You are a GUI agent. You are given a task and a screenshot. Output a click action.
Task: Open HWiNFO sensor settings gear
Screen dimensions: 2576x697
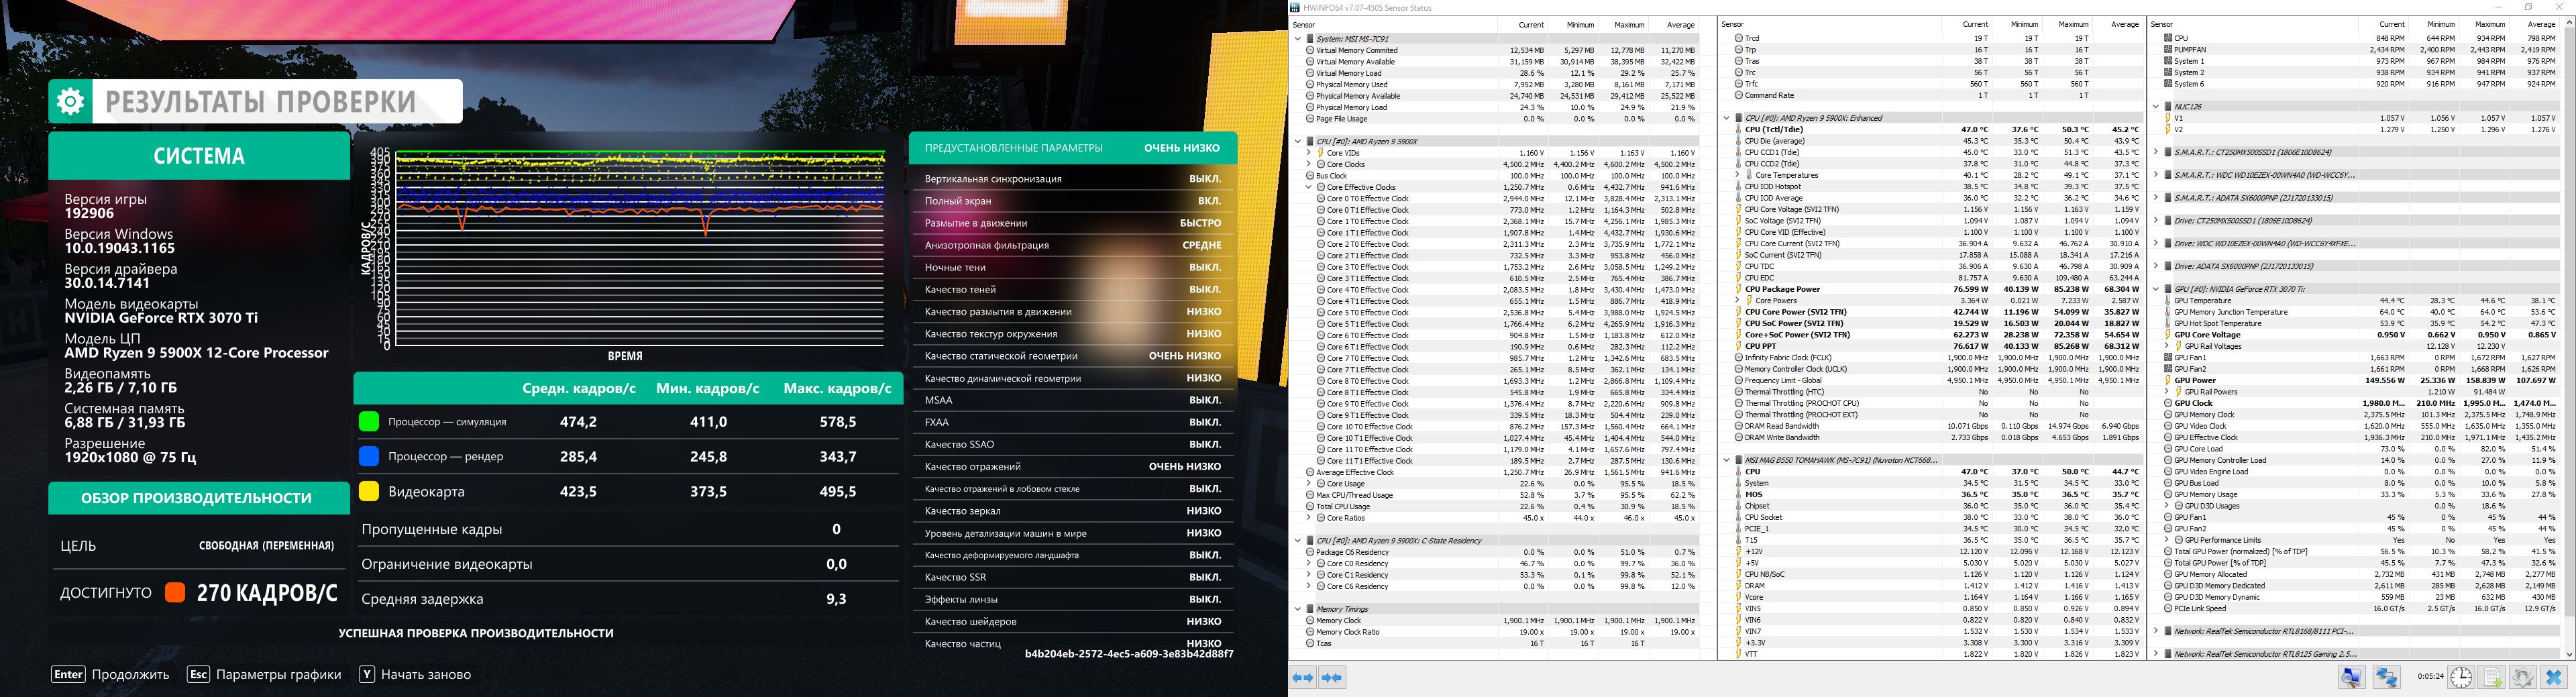[x=2523, y=678]
